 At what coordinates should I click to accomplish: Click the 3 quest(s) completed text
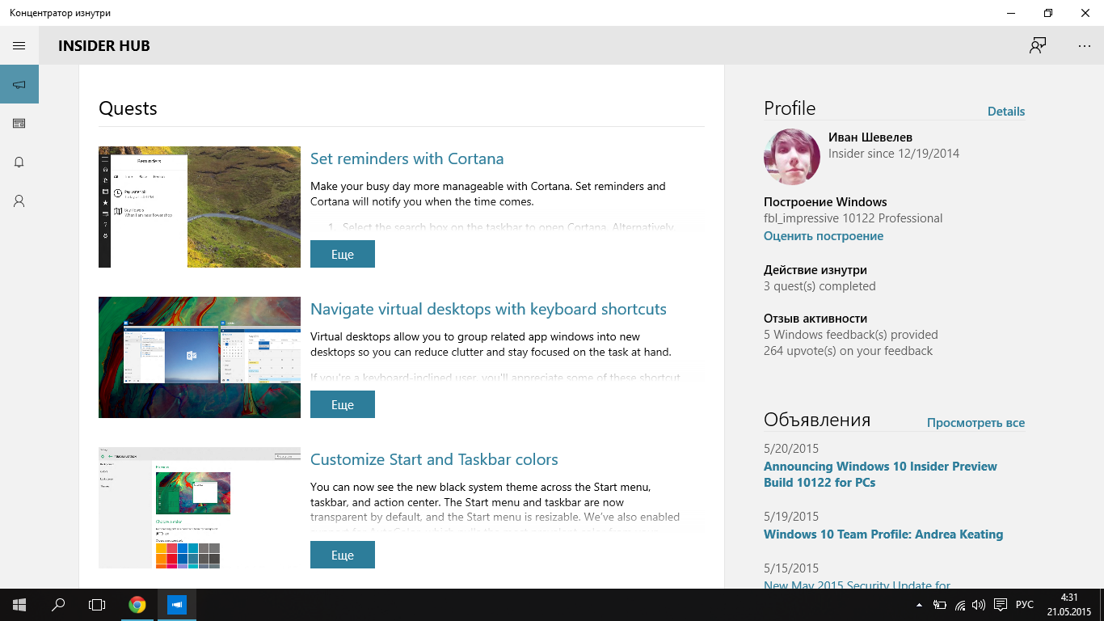pyautogui.click(x=820, y=286)
